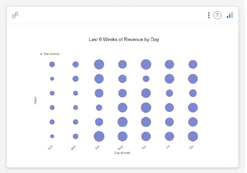Screen dimensions: 247x173
Task: Select the bottom row Tuesday bubble
Action: click(x=99, y=136)
